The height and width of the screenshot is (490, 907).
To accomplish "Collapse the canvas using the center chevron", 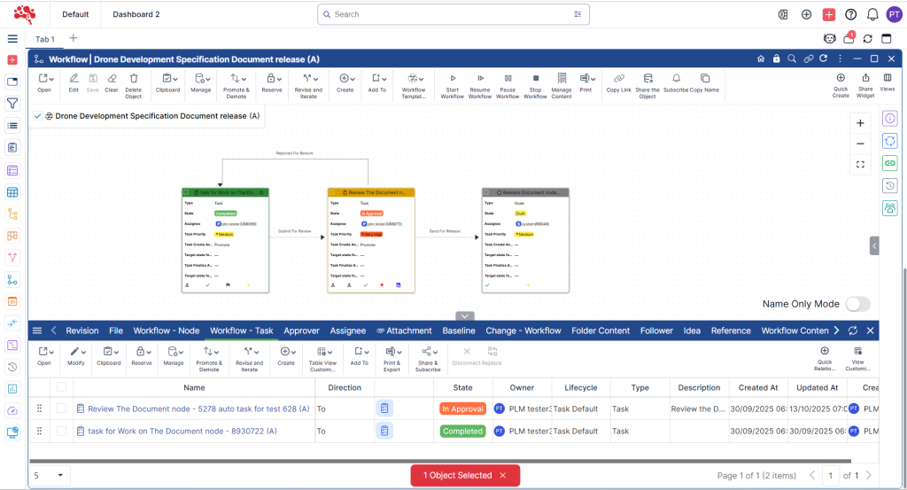I will (x=466, y=315).
